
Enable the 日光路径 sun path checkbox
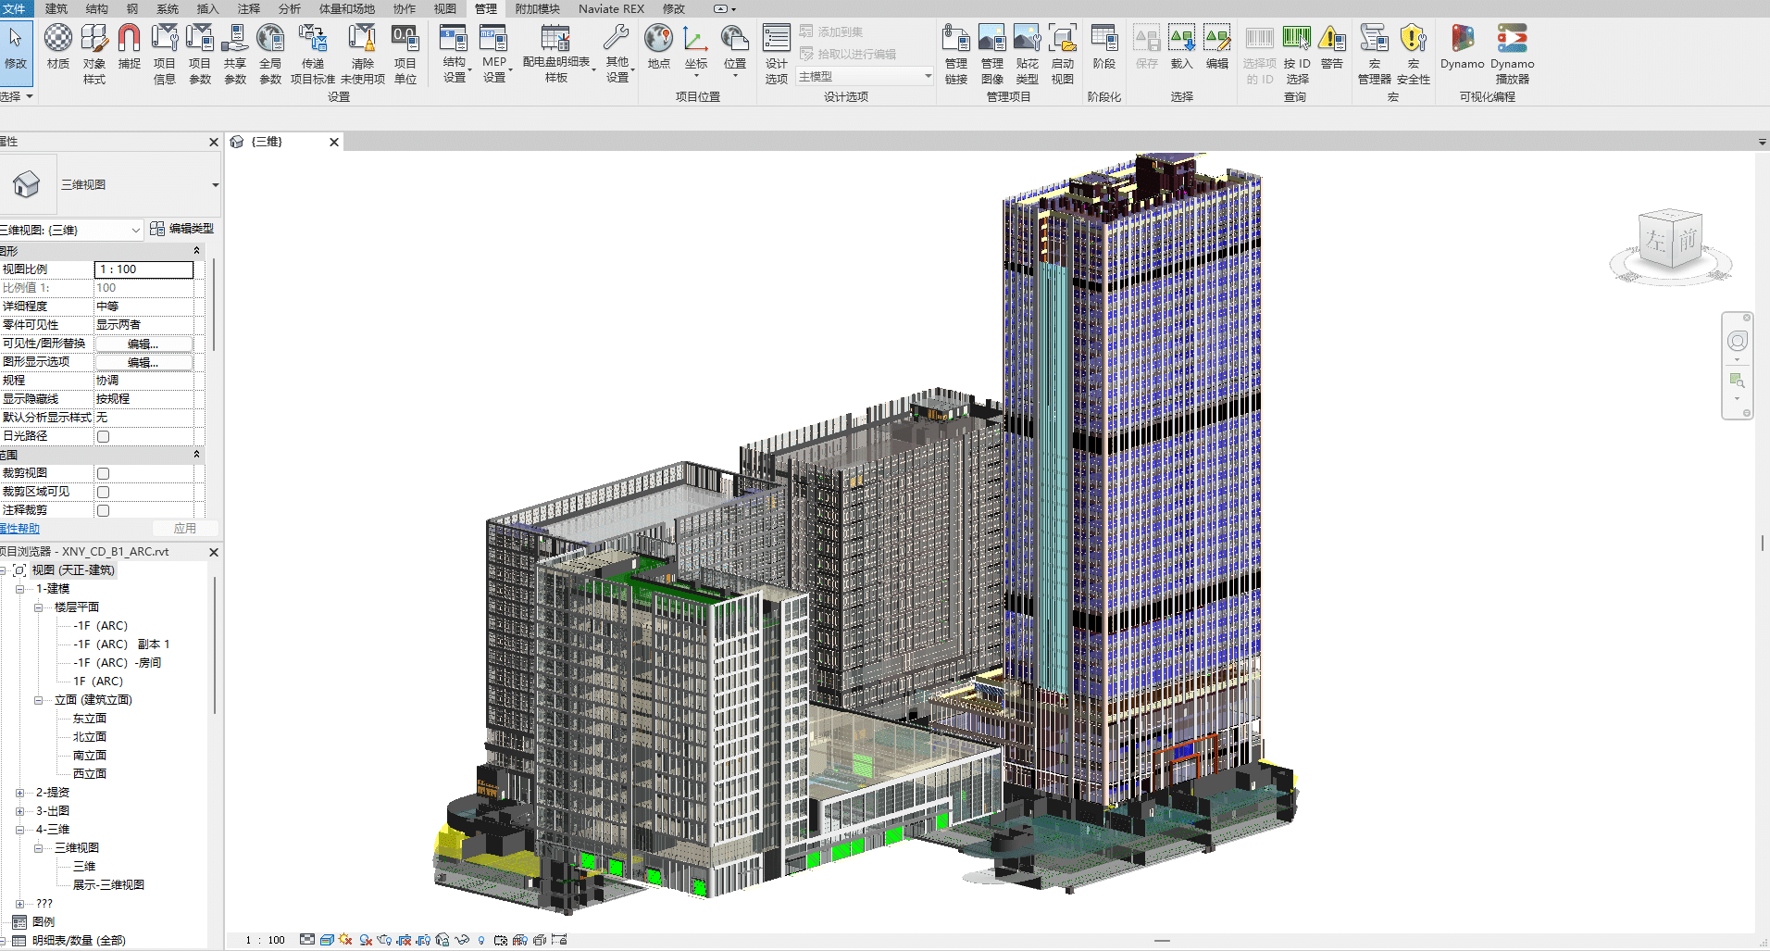104,436
